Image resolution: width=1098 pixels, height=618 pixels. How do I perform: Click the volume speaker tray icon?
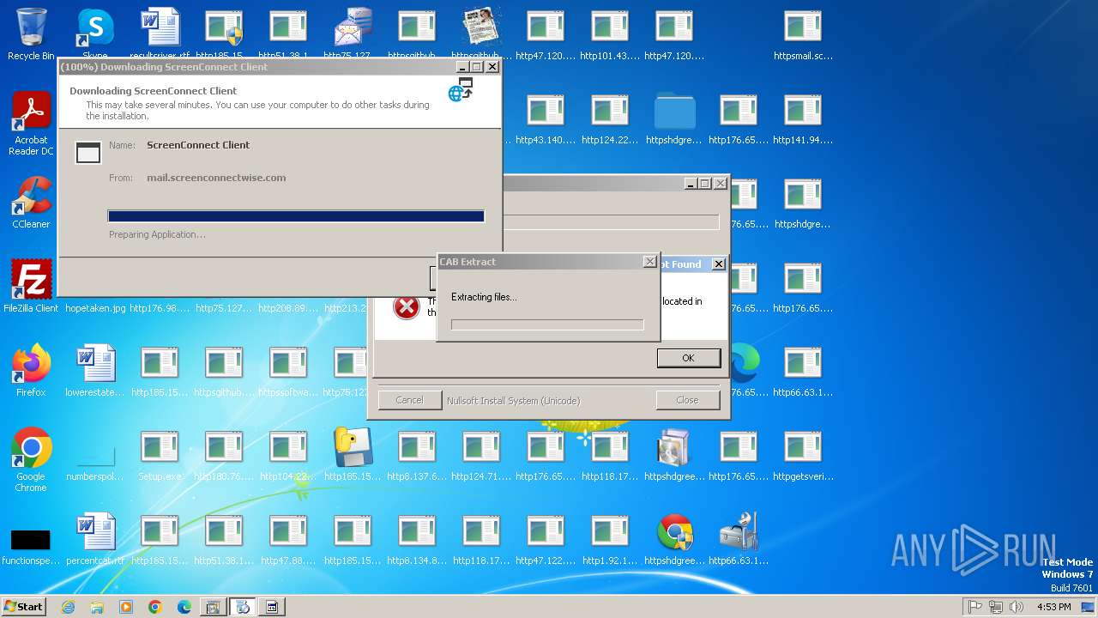click(1017, 607)
